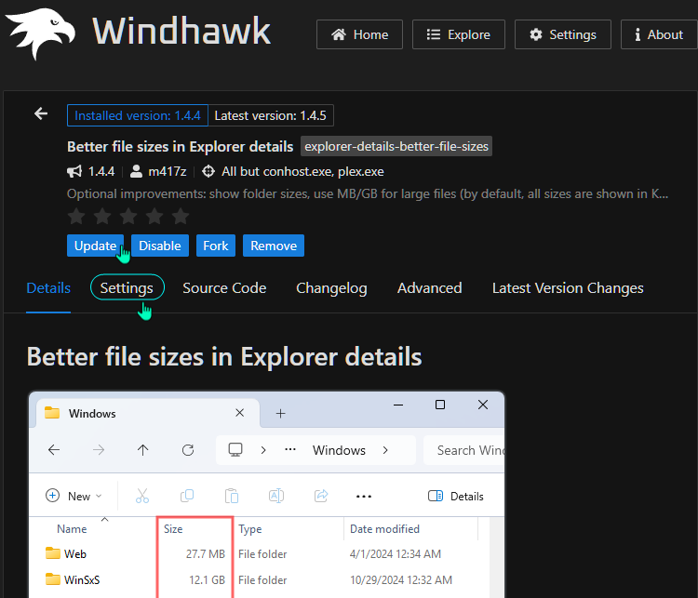Screen dimensions: 698x598
Task: Go back using the back arrow
Action: point(41,113)
